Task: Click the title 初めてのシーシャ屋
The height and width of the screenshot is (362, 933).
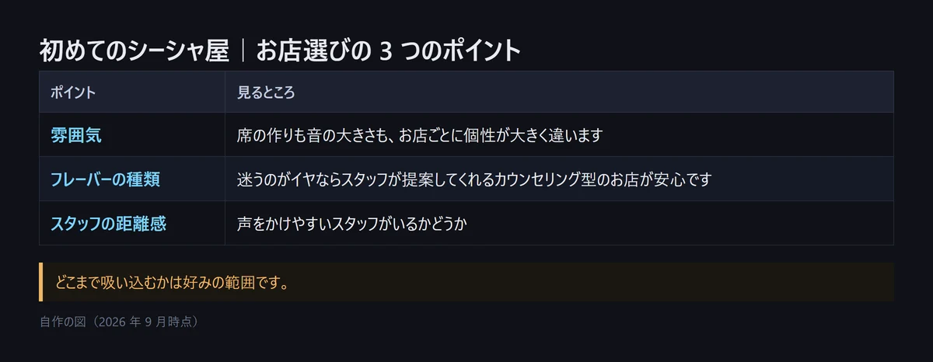Action: [x=134, y=51]
